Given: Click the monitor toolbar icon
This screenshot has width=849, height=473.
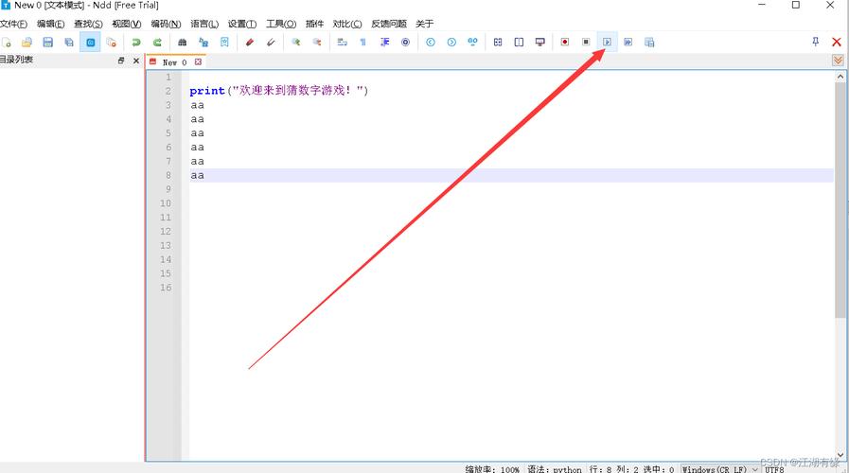Looking at the screenshot, I should tap(539, 43).
